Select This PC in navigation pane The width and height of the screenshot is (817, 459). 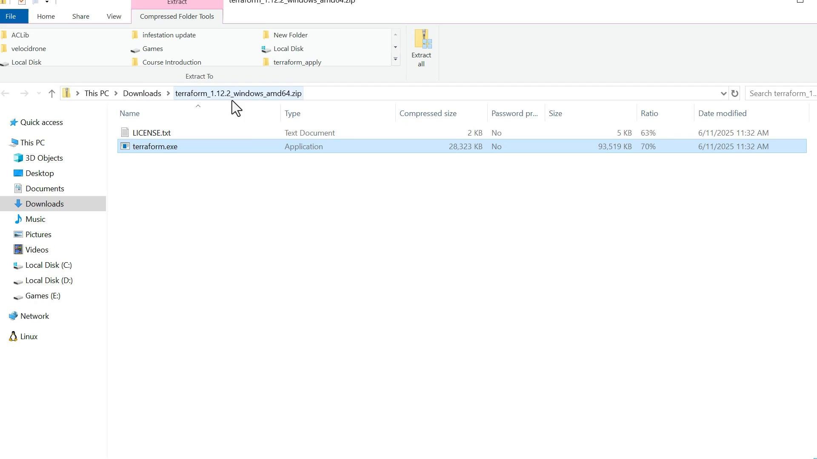pyautogui.click(x=32, y=143)
